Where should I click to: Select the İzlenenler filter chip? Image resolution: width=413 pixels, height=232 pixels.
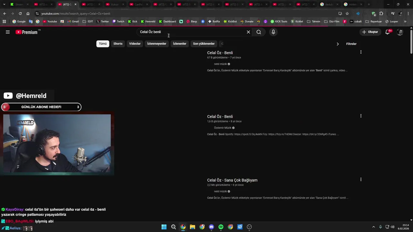tap(180, 44)
